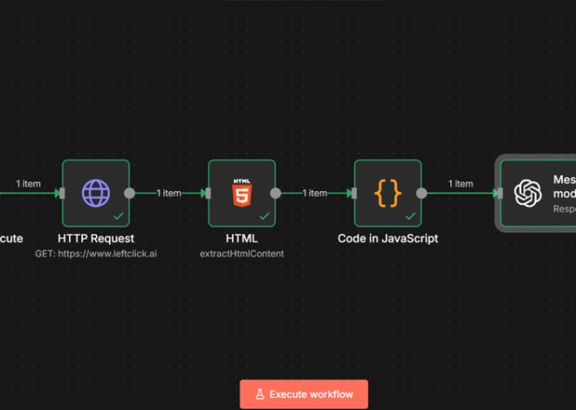Click the OpenAI node input connector handle

coord(500,193)
